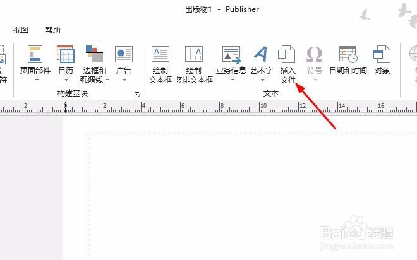Expand Borders & Accents (强调线) dropdown arrow

tap(107, 80)
